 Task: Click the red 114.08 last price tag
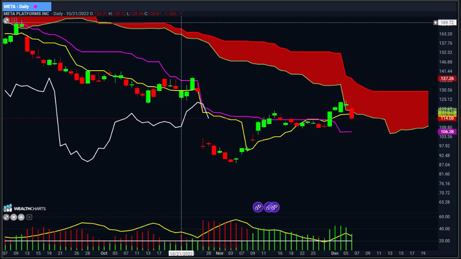click(447, 119)
